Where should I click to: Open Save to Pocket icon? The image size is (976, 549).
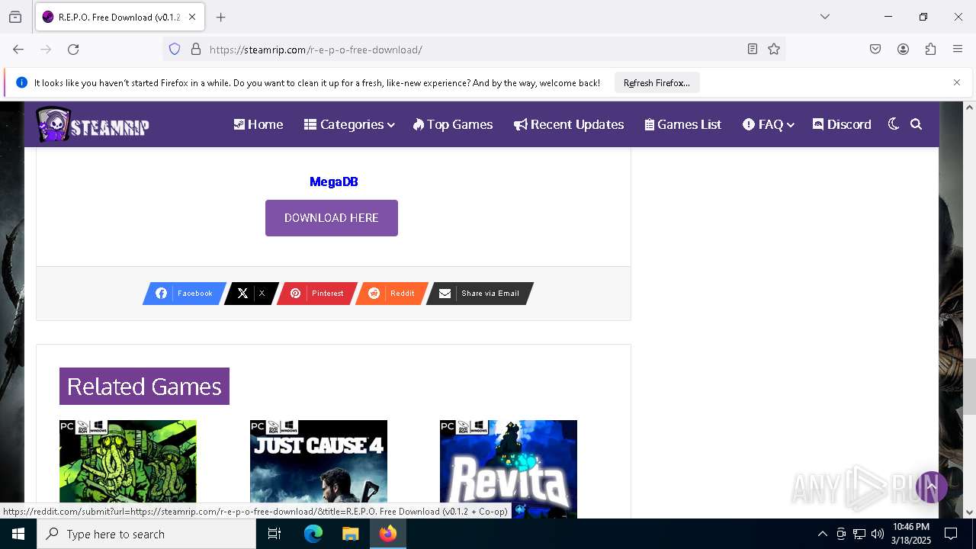click(x=875, y=49)
